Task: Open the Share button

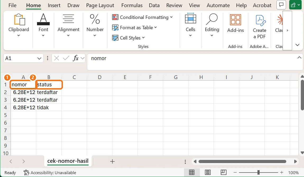Action: pos(296,5)
